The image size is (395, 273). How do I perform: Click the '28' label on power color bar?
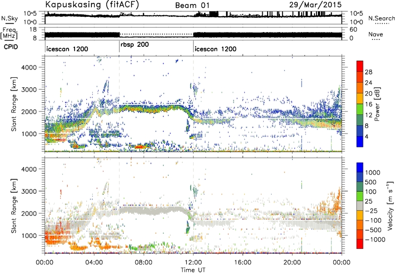pyautogui.click(x=368, y=72)
